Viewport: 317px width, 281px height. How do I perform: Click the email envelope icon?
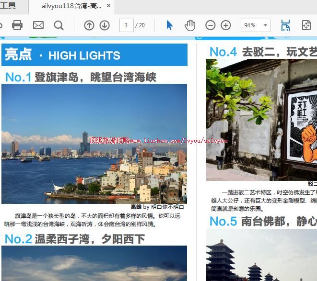coord(38,25)
